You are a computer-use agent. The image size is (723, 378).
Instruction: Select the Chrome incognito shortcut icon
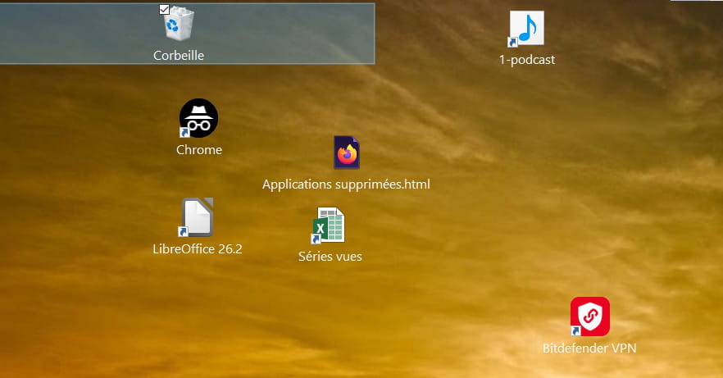[198, 118]
